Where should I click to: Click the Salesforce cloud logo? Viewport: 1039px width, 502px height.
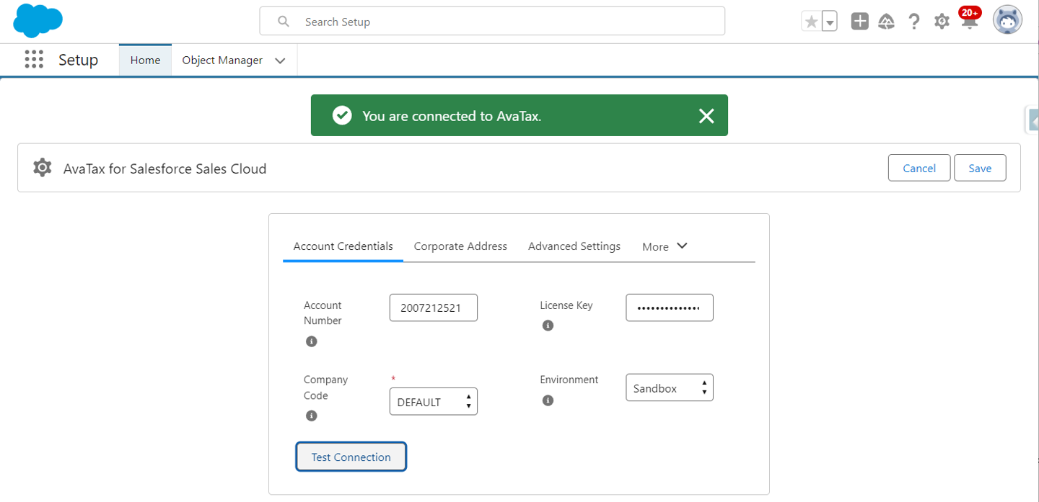click(38, 20)
